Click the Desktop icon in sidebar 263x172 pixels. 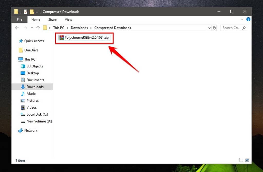23,73
